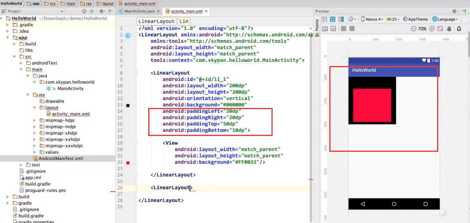Image resolution: width=470 pixels, height=223 pixels.
Task: Click the three-column layout icon in Preview
Action: pyautogui.click(x=324, y=29)
